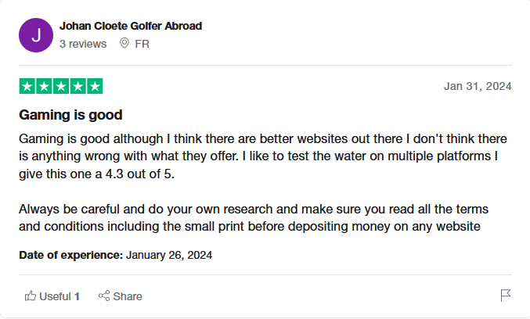Report the review with the flag icon

(506, 296)
